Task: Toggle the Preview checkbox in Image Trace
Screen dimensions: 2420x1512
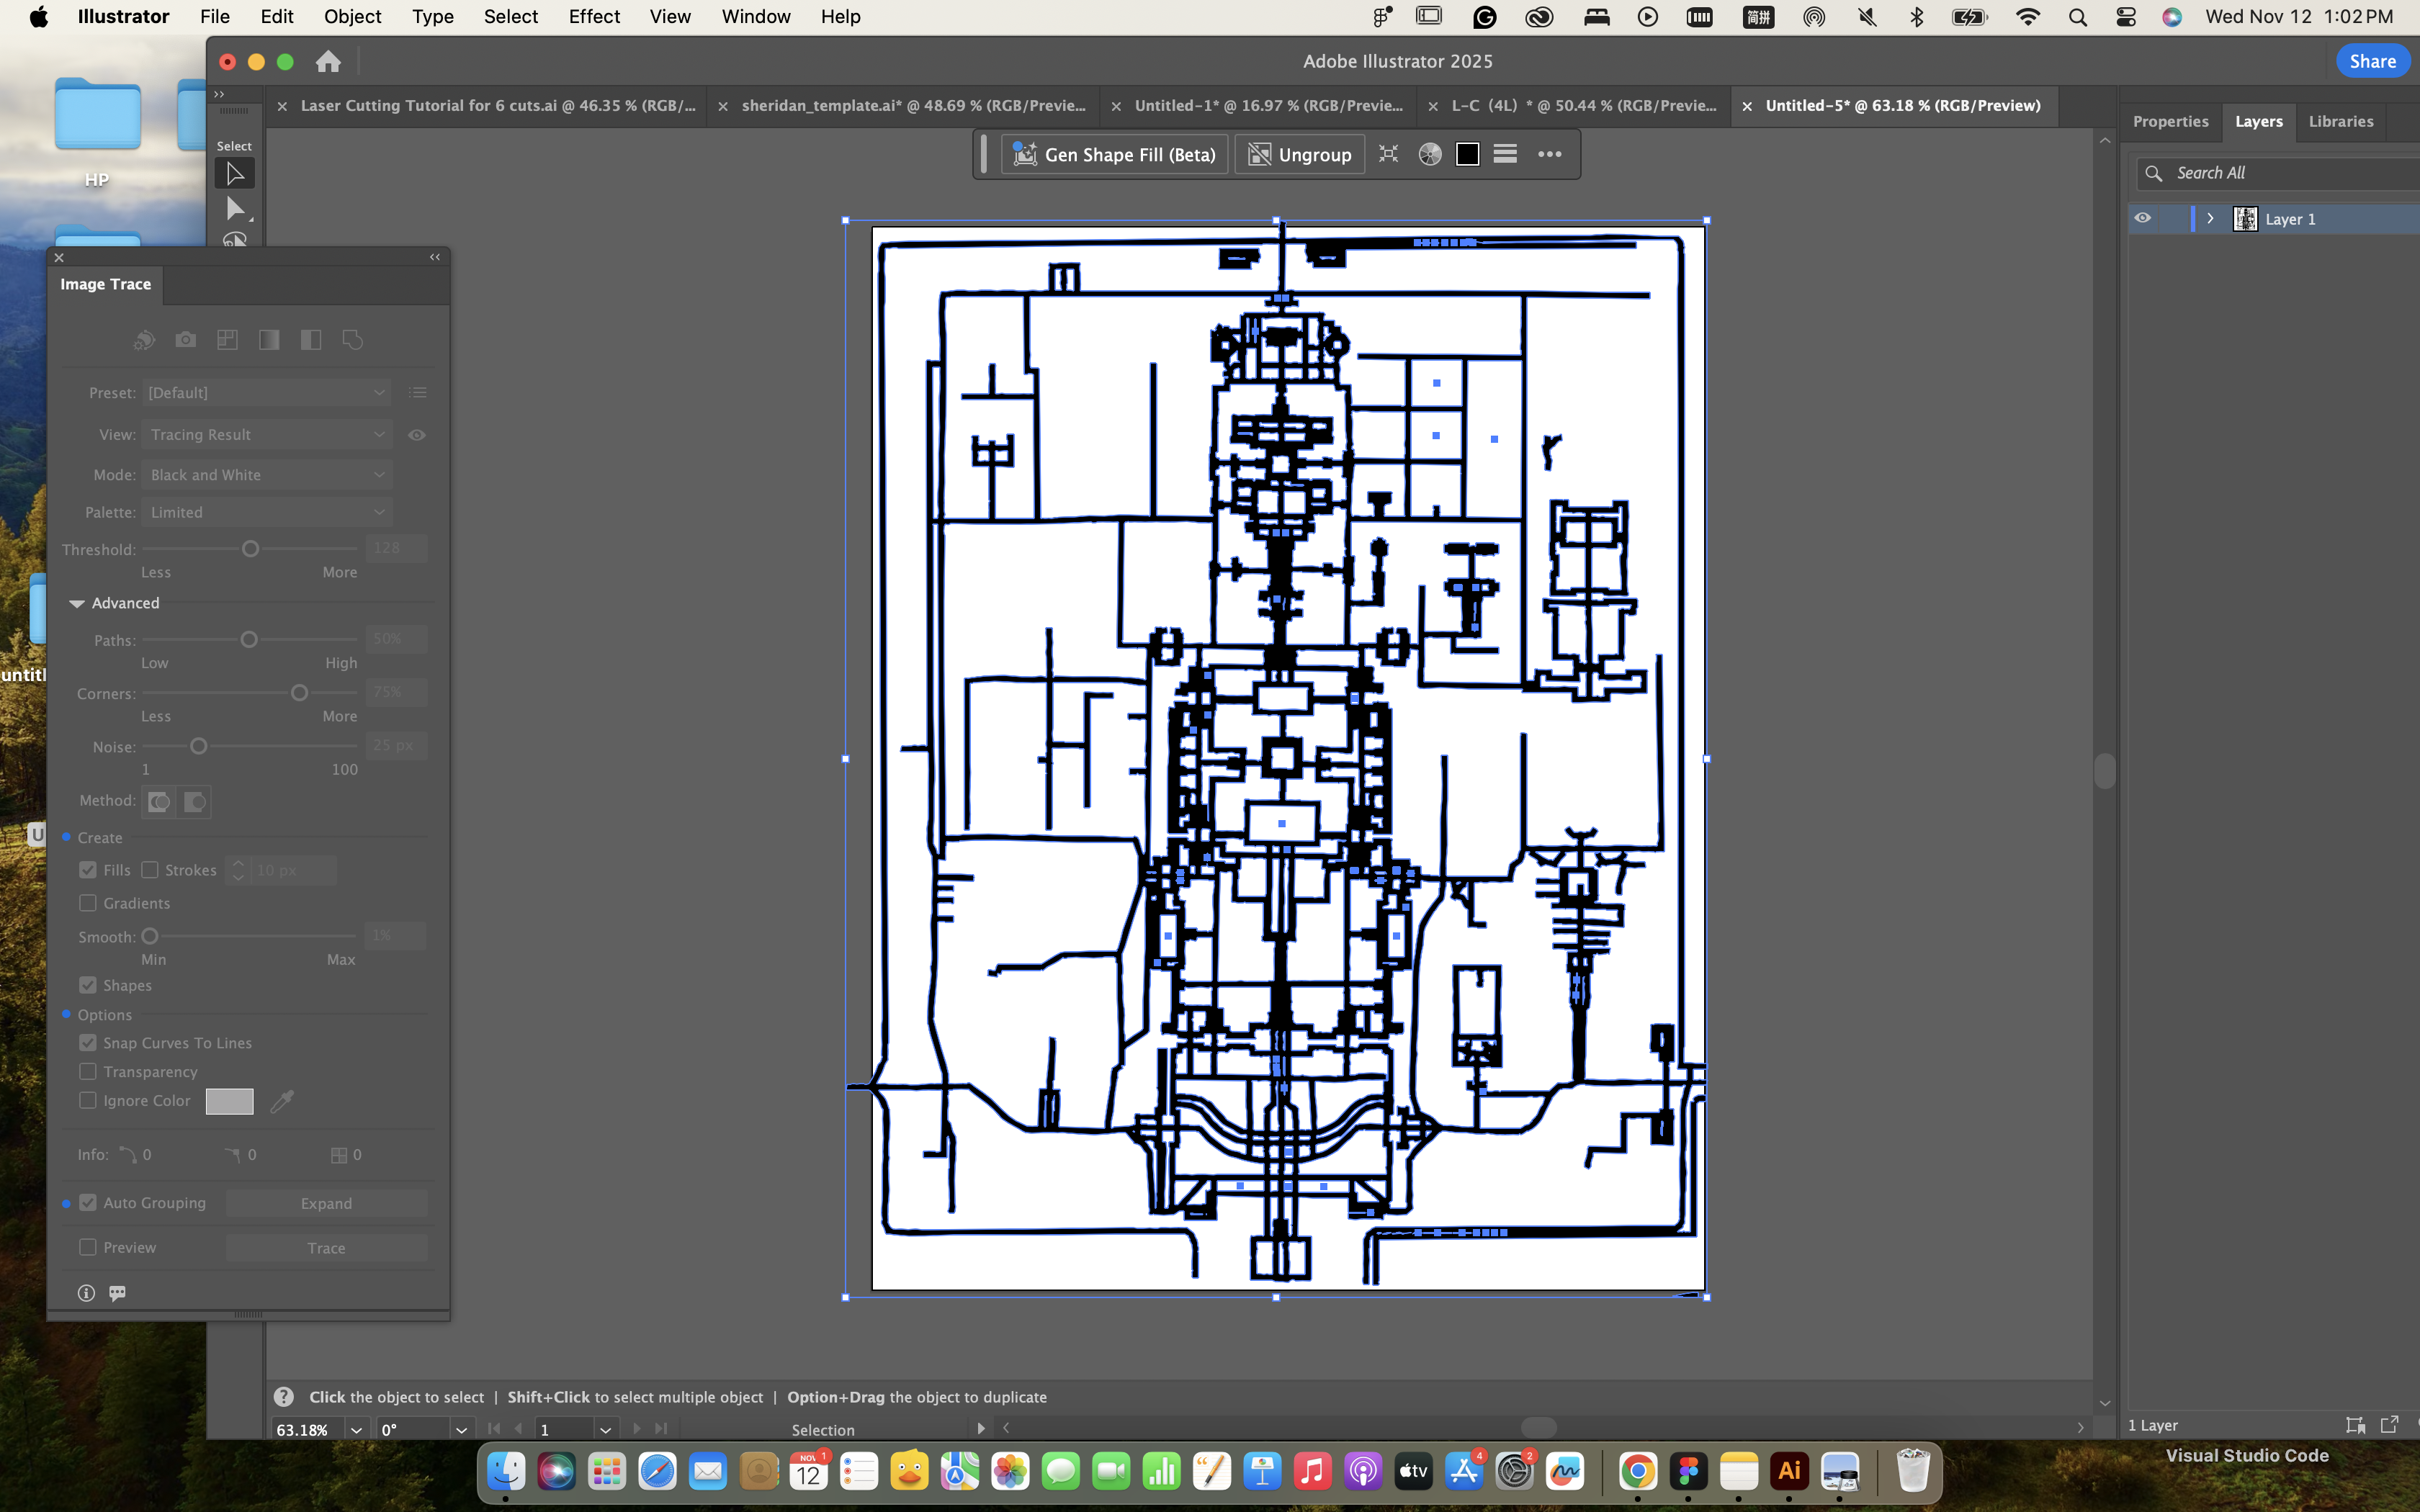Action: coord(88,1247)
